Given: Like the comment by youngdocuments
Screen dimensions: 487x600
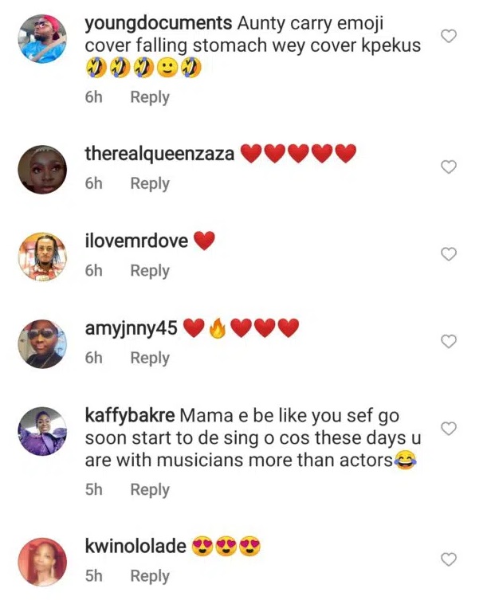Looking at the screenshot, I should coord(449,36).
